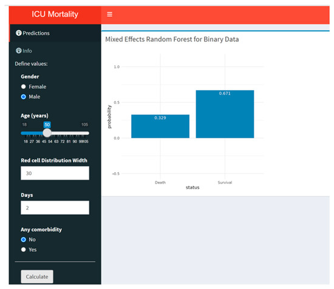Screen dimensions: 334x289
Task: Click the Survival label on status axis
Action: point(225,183)
